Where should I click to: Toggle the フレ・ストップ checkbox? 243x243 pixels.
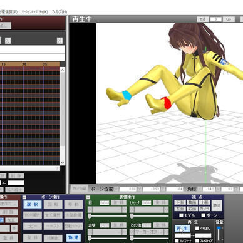pyautogui.click(x=197, y=241)
